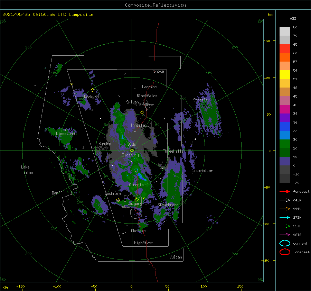Click the Okotoks city label
This screenshot has height=291, width=311.
138,231
